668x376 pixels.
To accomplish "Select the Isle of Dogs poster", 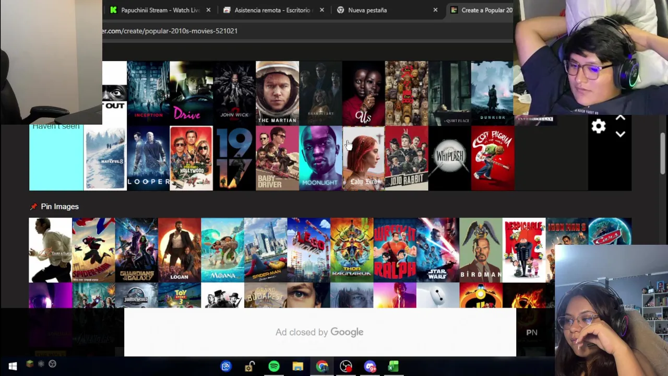I will point(407,93).
